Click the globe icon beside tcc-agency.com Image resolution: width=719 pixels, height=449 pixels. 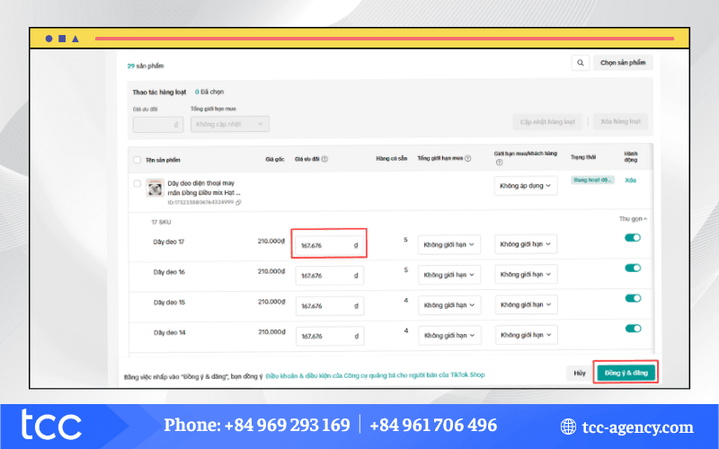[568, 427]
